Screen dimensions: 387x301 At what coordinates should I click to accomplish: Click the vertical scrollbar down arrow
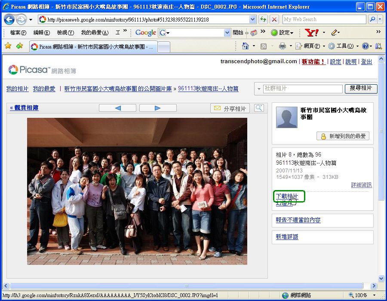[x=381, y=279]
